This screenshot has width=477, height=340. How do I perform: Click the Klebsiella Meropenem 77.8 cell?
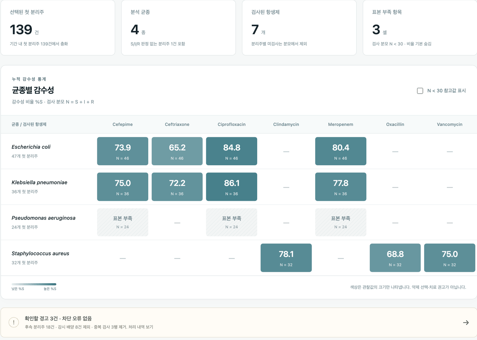(341, 187)
